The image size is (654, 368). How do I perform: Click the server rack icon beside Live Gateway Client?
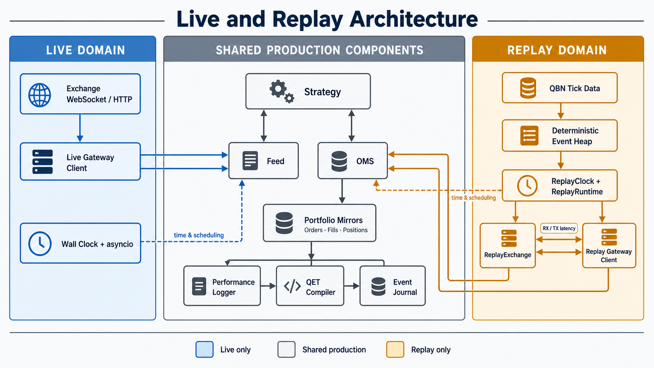tap(43, 162)
